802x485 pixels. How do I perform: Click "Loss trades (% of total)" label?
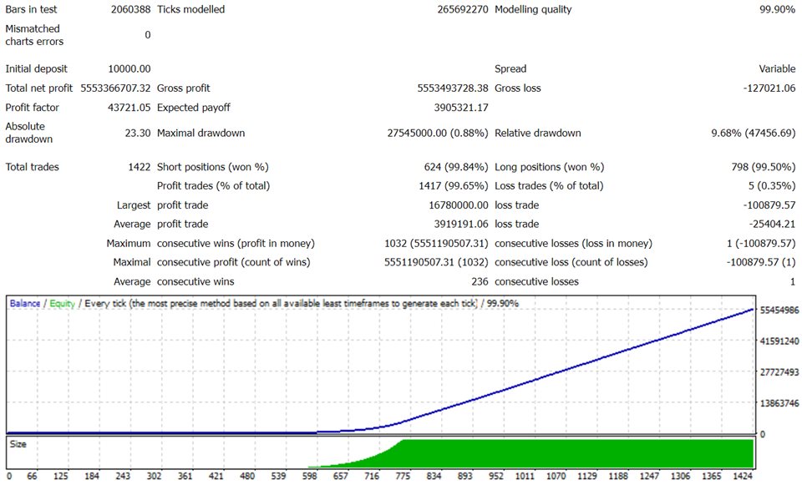[x=549, y=185]
